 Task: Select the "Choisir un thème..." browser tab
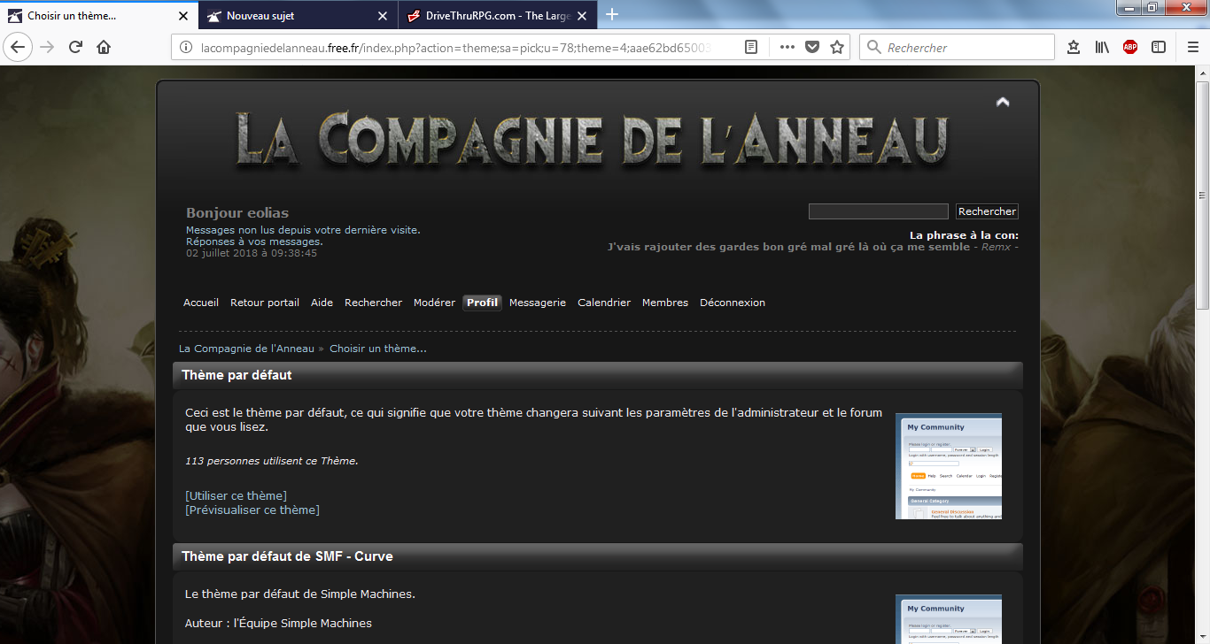pyautogui.click(x=98, y=15)
